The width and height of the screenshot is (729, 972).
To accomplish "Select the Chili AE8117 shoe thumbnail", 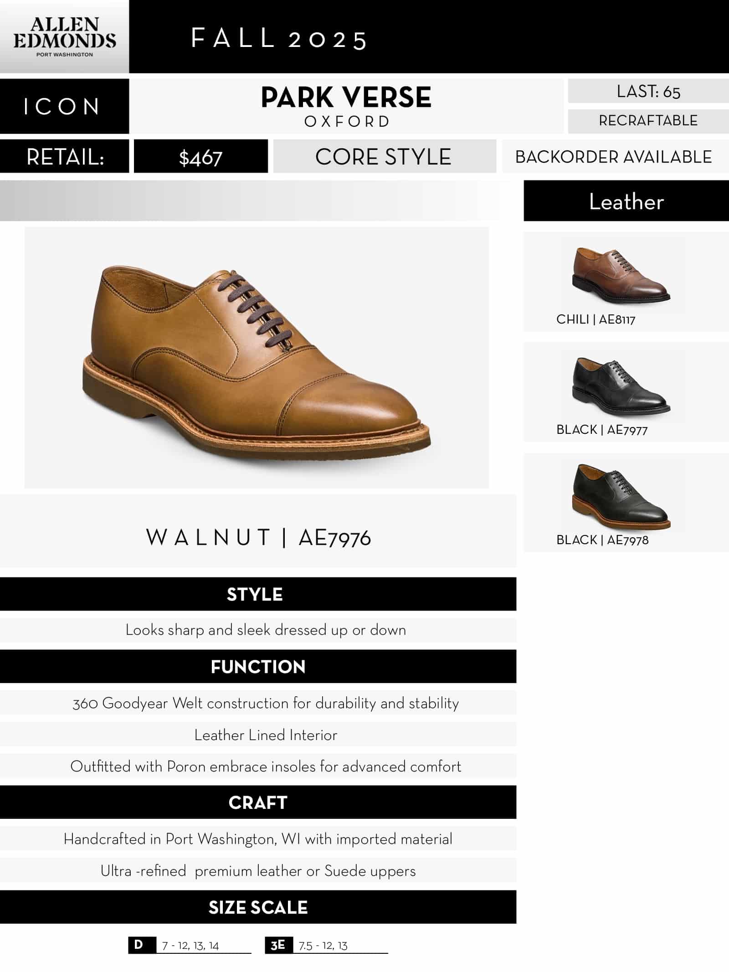I will [621, 274].
